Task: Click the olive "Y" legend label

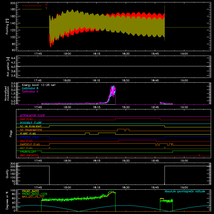Action: point(46,8)
